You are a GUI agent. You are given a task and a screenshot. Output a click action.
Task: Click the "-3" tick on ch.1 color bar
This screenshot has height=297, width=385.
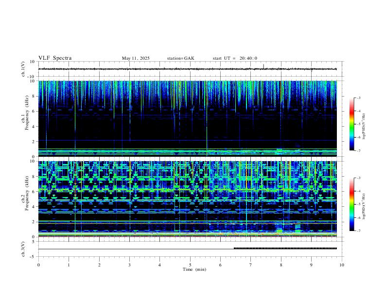(x=358, y=98)
